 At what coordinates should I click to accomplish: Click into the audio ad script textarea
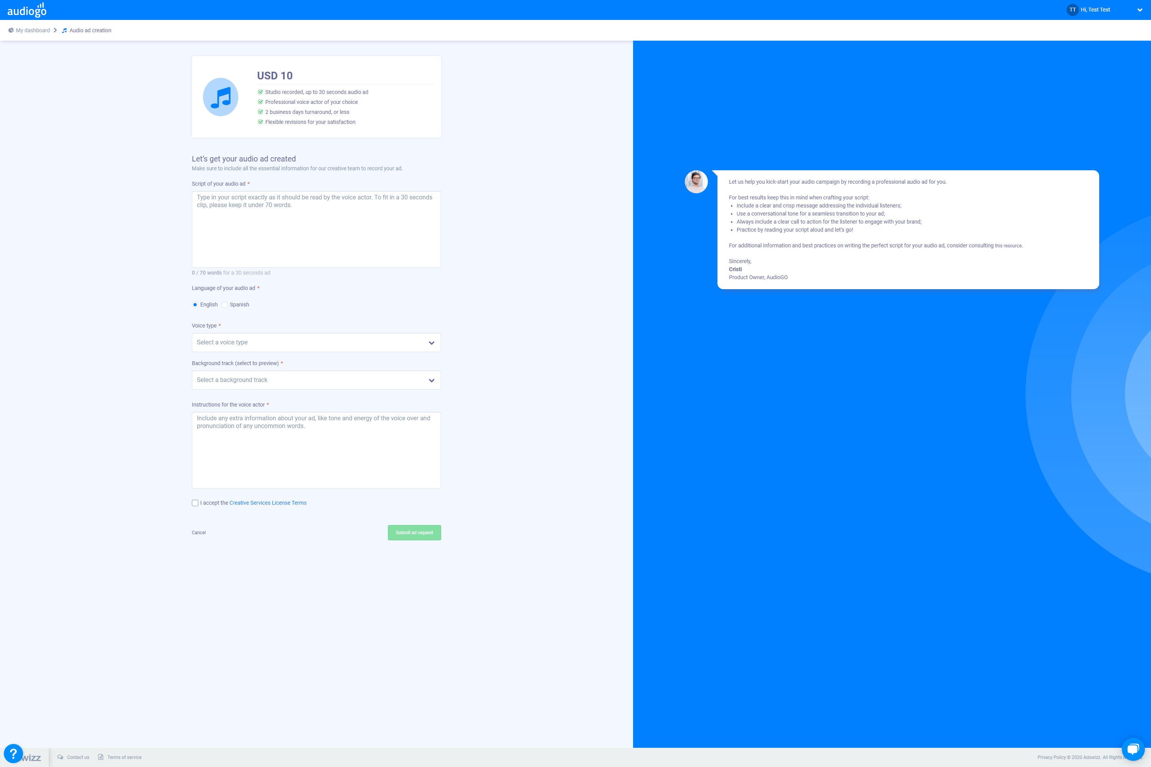click(x=316, y=229)
